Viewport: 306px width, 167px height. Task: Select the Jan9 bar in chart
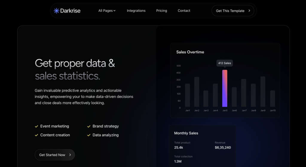(263, 91)
